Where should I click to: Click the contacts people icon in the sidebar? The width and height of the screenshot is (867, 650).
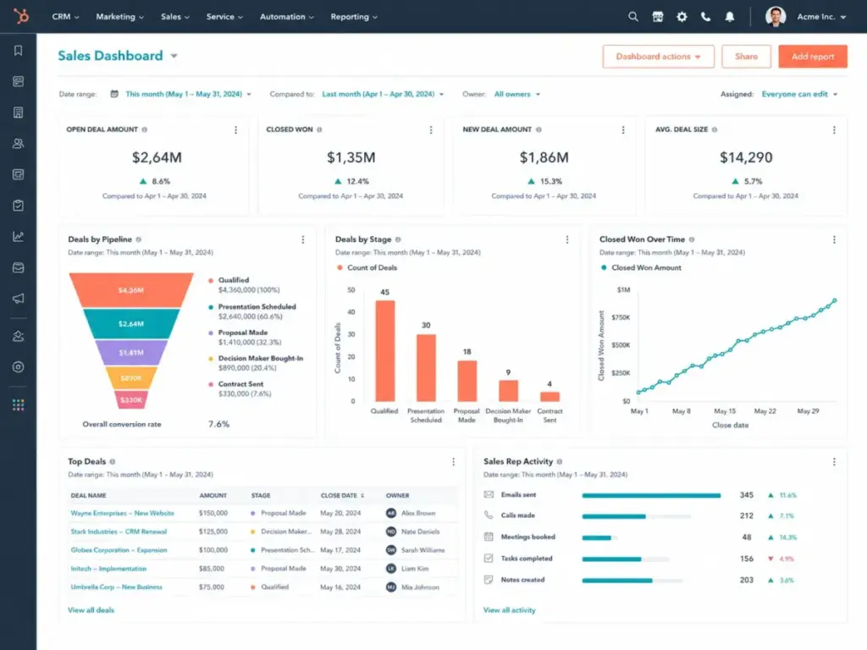pos(19,144)
